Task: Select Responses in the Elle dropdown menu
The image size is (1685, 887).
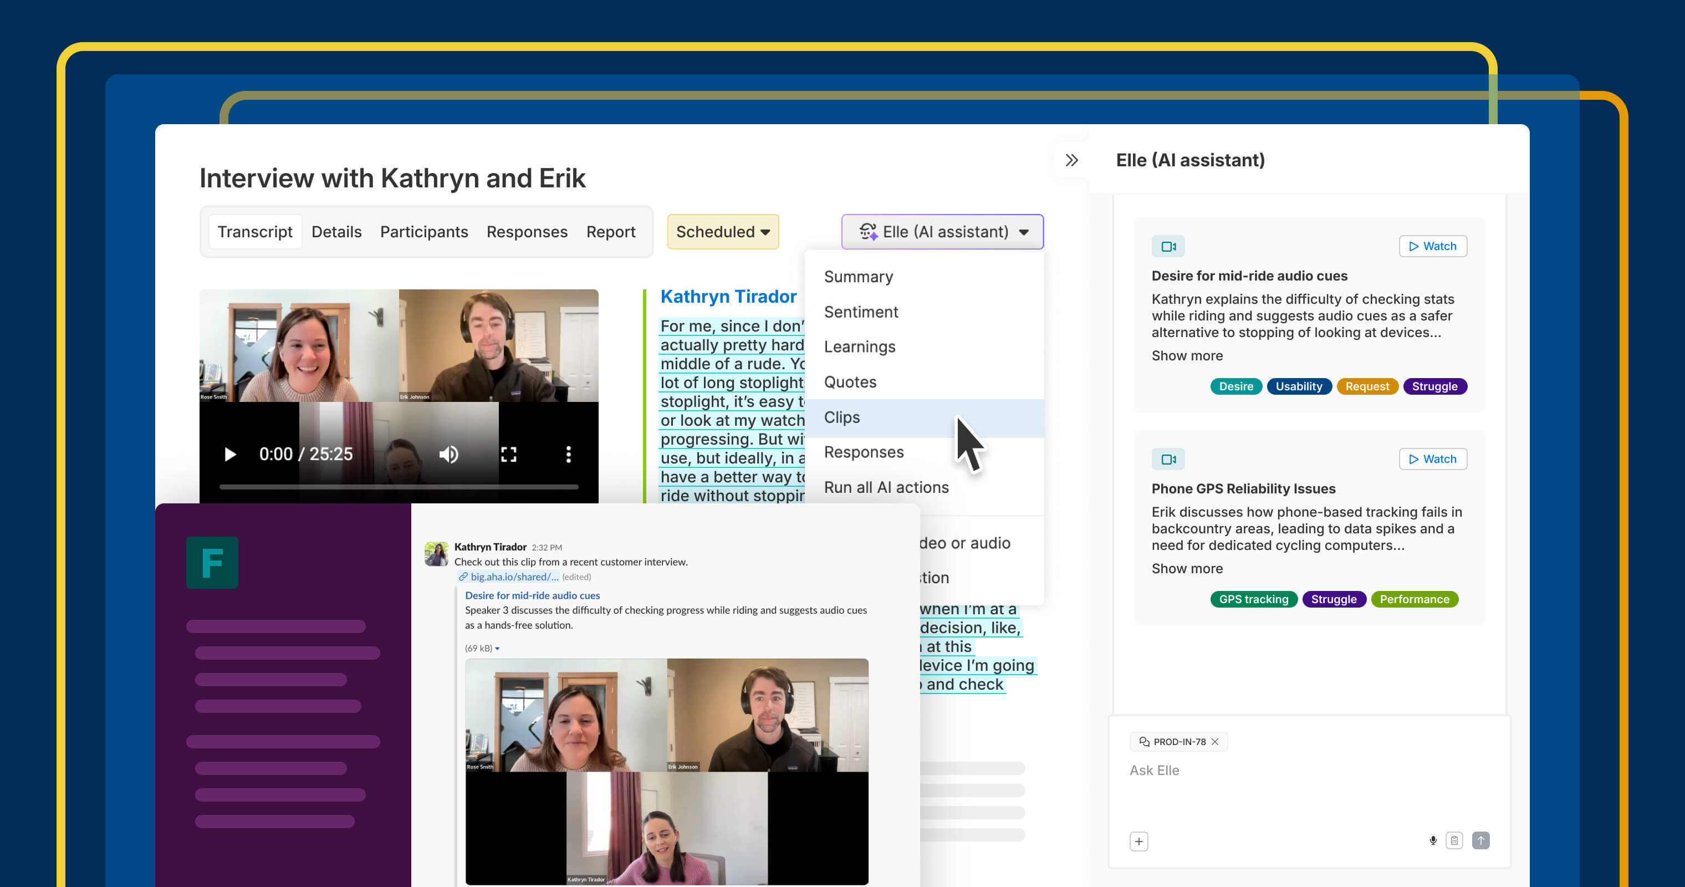Action: tap(925, 452)
